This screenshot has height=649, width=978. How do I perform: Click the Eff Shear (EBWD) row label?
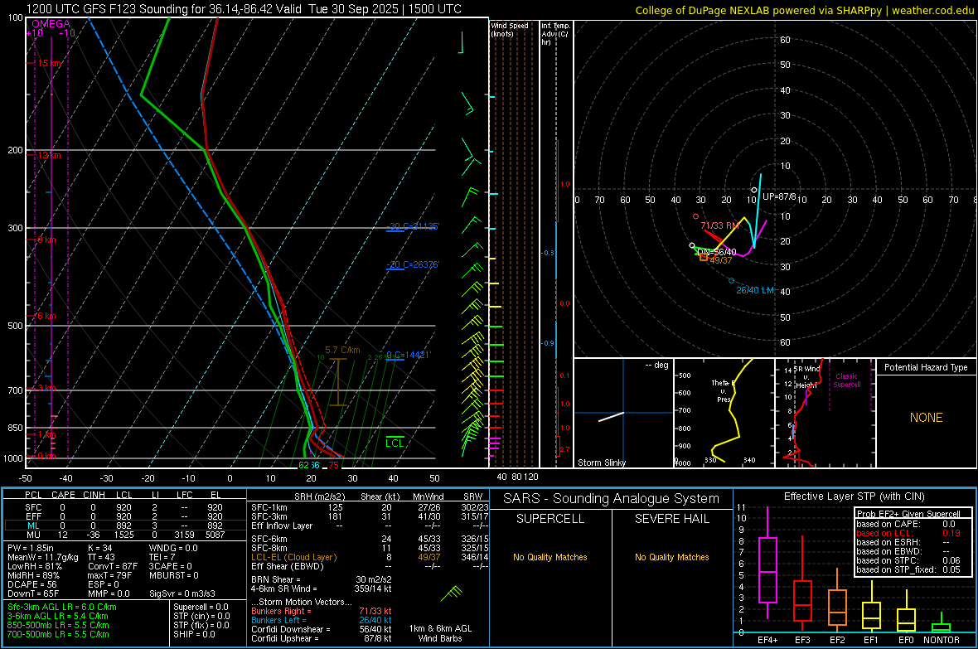pyautogui.click(x=288, y=566)
